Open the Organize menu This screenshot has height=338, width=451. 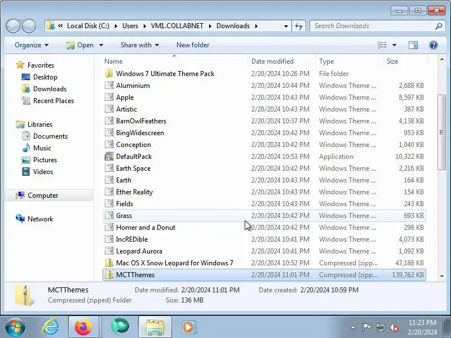click(x=32, y=45)
